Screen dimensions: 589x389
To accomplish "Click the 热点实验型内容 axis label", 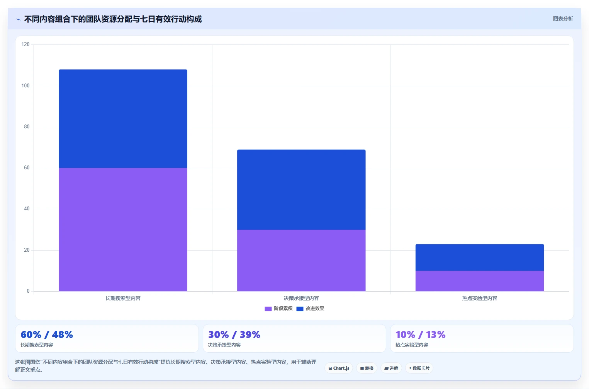I will [x=480, y=298].
